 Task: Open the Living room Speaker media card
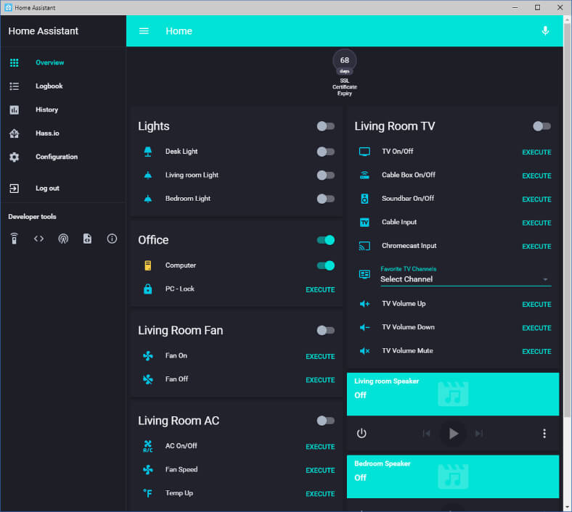[453, 394]
